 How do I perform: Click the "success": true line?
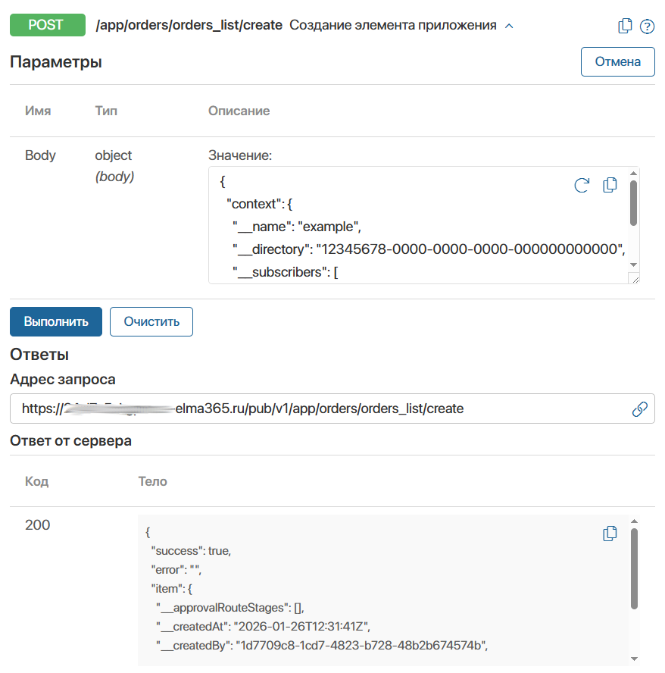point(191,551)
